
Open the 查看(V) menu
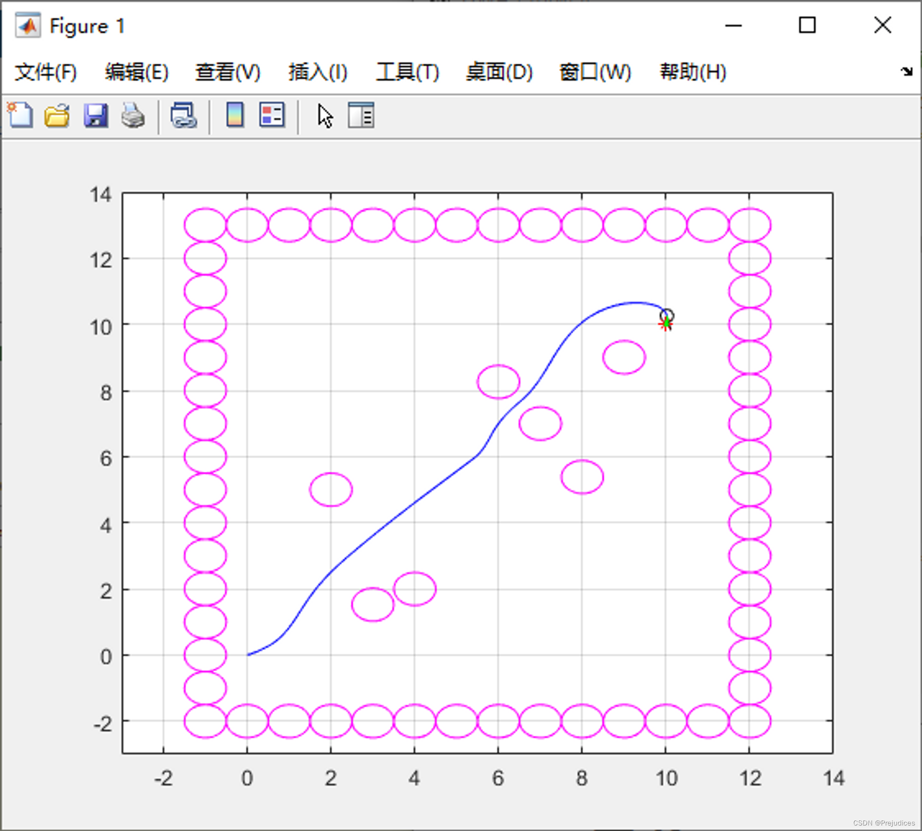pyautogui.click(x=228, y=72)
